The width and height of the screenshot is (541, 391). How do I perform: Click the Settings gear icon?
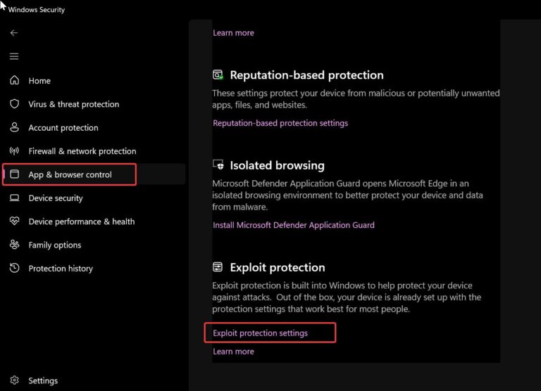pyautogui.click(x=14, y=380)
